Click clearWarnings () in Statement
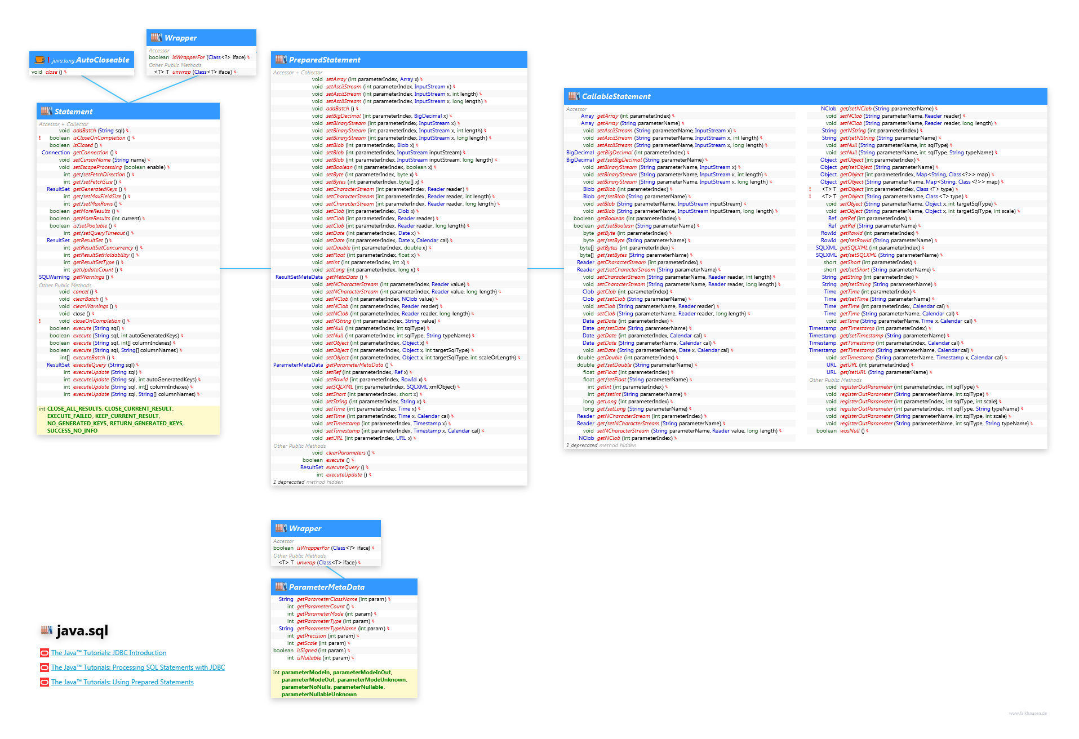The width and height of the screenshot is (1079, 739). (93, 306)
